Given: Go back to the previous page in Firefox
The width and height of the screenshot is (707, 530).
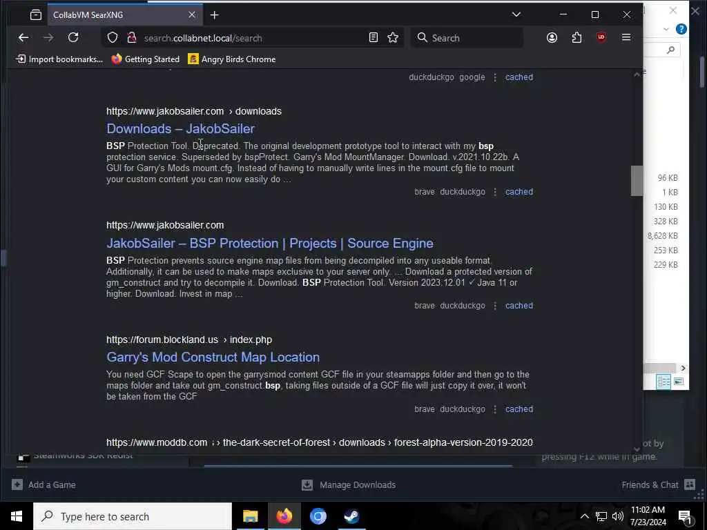Looking at the screenshot, I should click(x=23, y=38).
